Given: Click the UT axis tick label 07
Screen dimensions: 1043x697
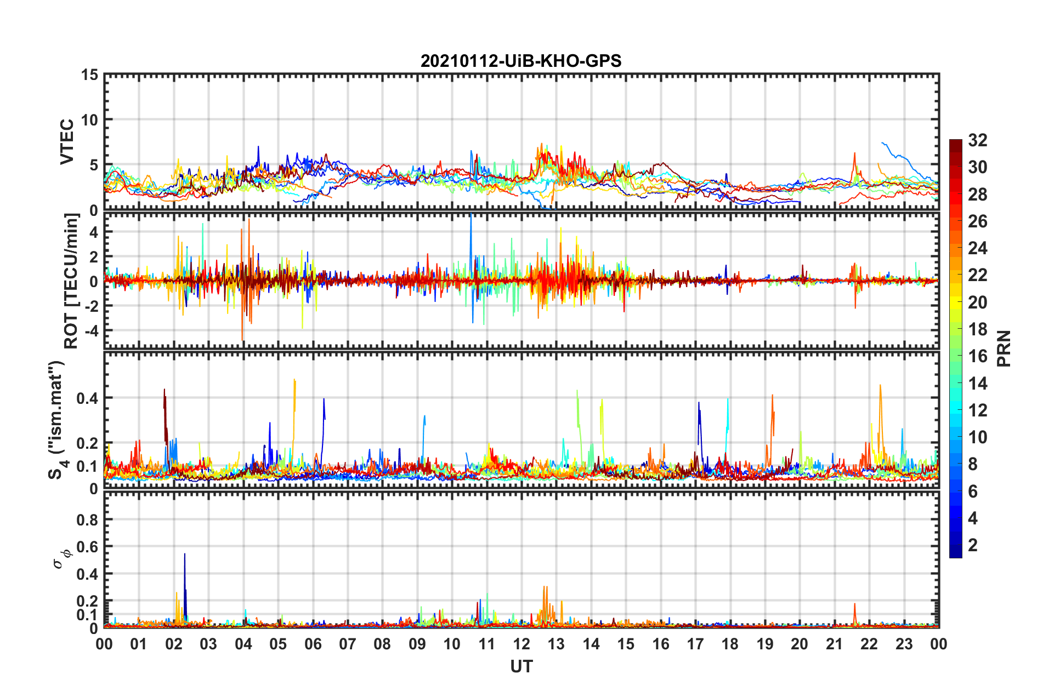Looking at the screenshot, I should tap(348, 644).
